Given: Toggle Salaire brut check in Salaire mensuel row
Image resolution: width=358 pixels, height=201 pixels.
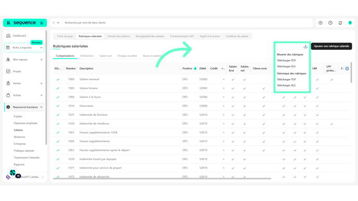Looking at the screenshot, I should point(233,79).
